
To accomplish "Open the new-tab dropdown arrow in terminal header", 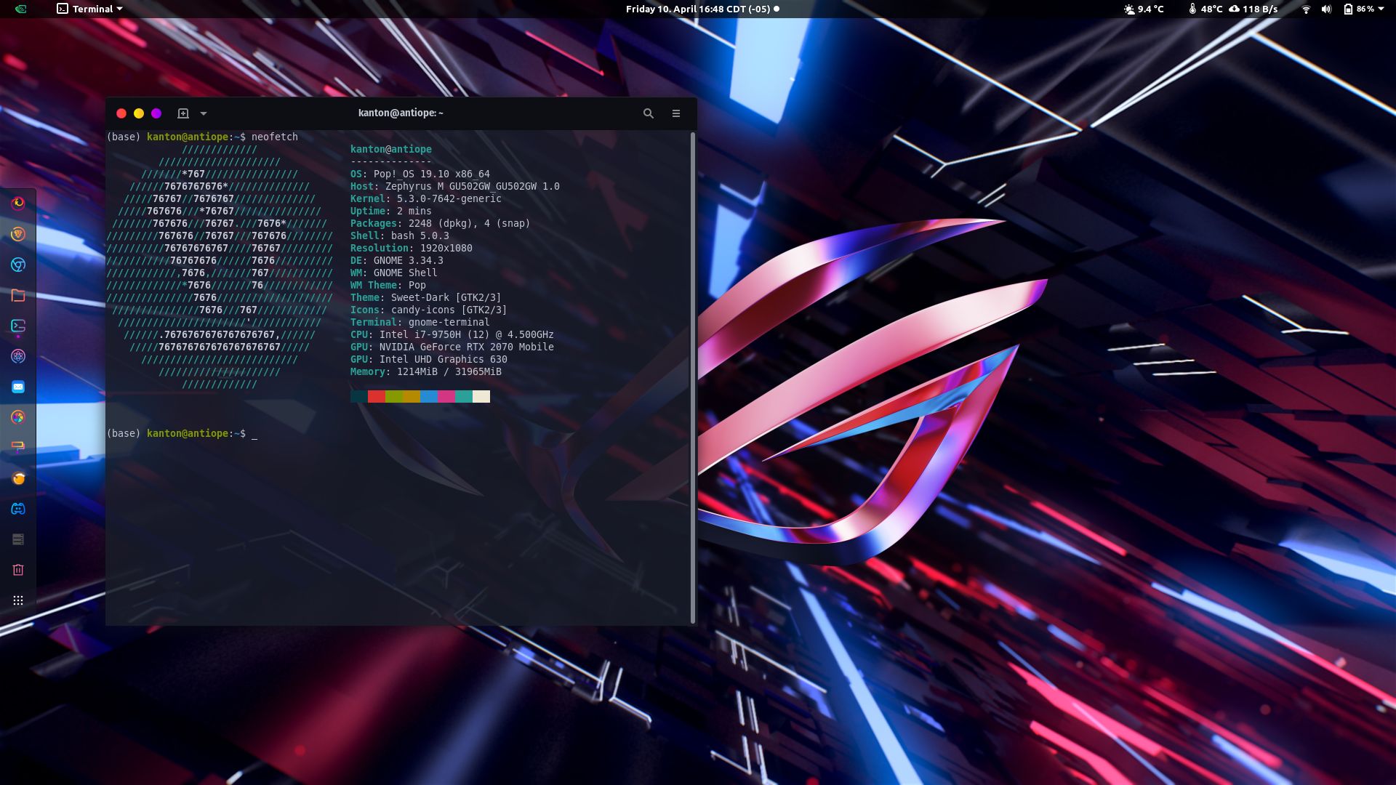I will [x=203, y=113].
